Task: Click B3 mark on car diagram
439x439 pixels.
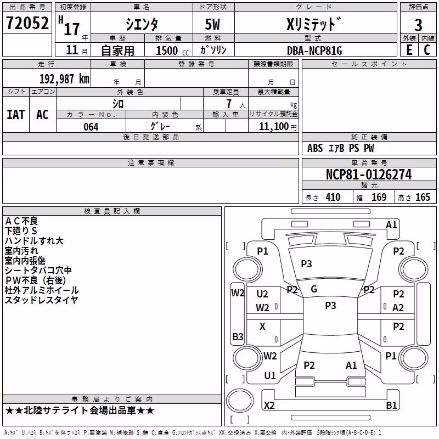Action: pos(238,336)
